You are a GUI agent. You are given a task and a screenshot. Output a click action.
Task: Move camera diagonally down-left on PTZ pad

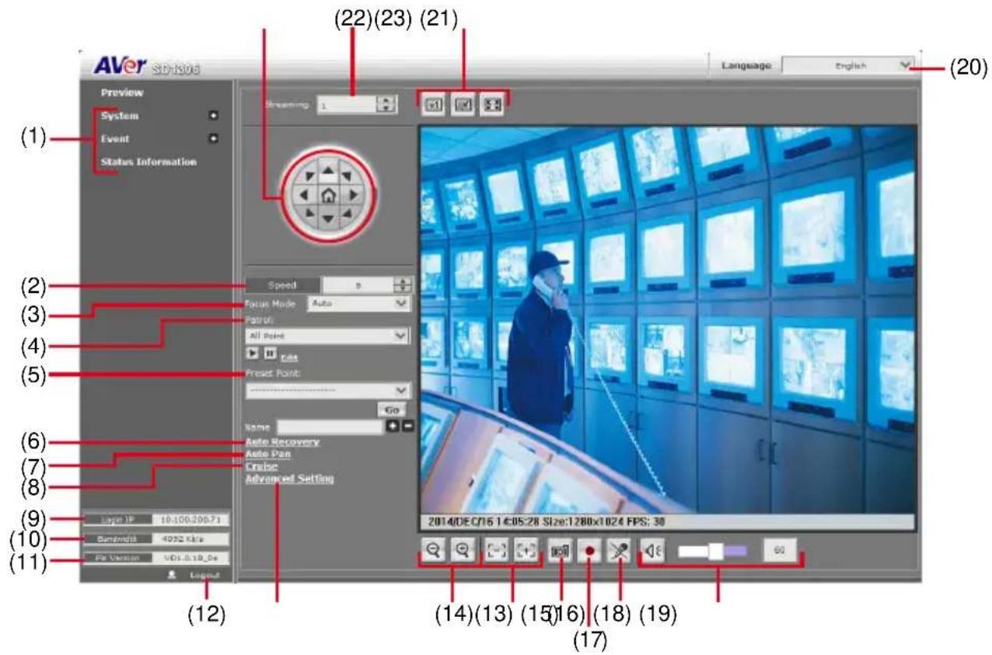pyautogui.click(x=310, y=211)
